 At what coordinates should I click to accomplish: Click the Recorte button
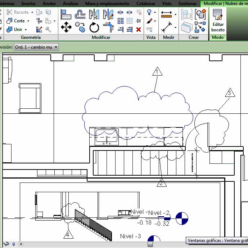19,12
